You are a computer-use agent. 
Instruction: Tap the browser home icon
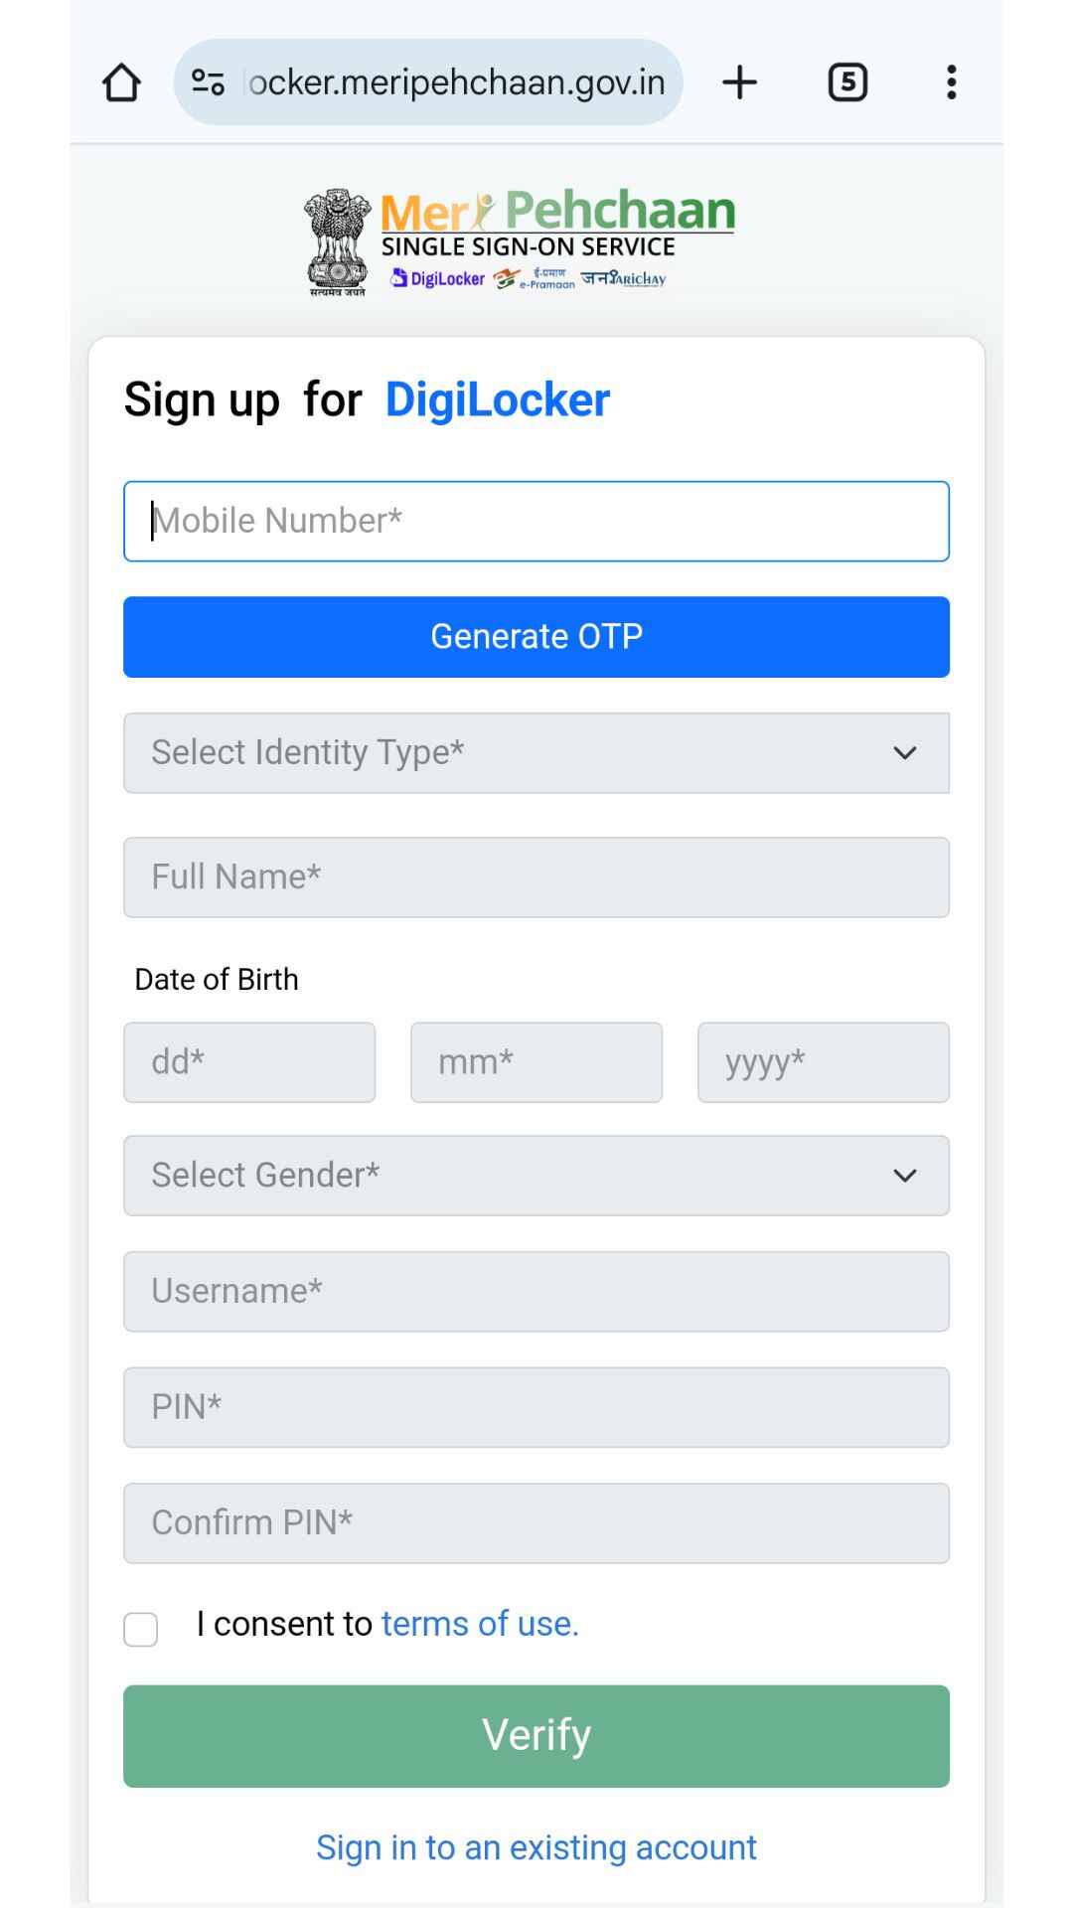[x=121, y=82]
